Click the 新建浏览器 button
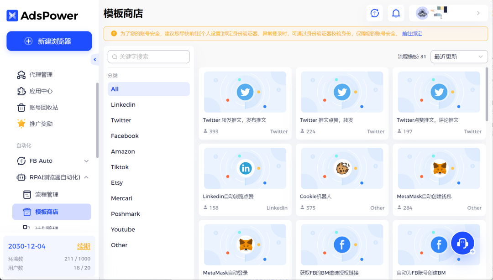This screenshot has width=493, height=280. (49, 41)
